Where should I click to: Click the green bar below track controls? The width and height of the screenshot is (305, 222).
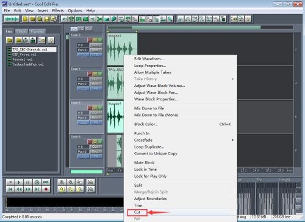tap(87, 172)
